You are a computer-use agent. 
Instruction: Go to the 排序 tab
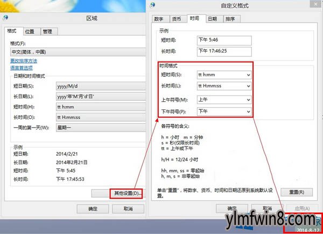[230, 19]
